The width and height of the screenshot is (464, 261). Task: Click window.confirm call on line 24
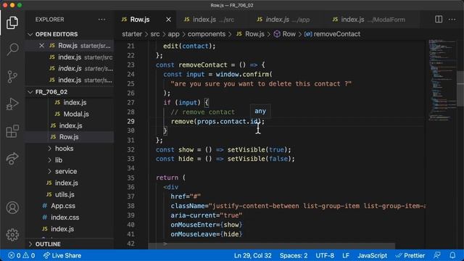pyautogui.click(x=244, y=74)
